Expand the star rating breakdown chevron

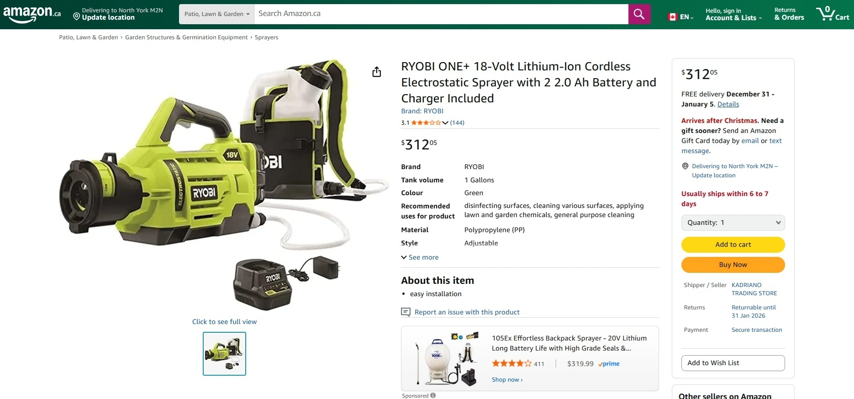click(x=445, y=122)
